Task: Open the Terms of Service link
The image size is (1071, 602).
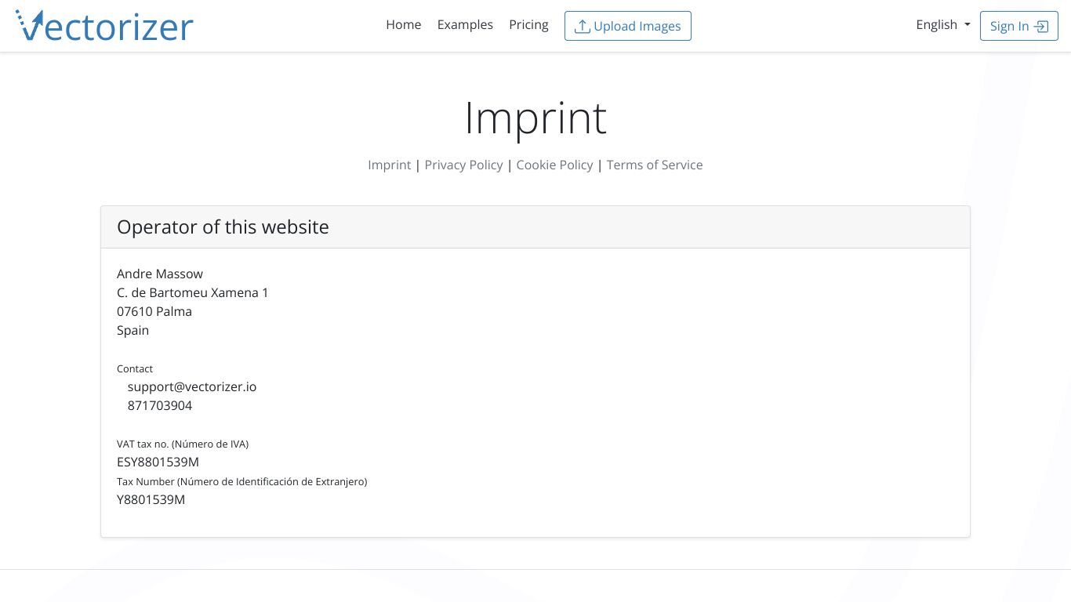Action: 655,165
